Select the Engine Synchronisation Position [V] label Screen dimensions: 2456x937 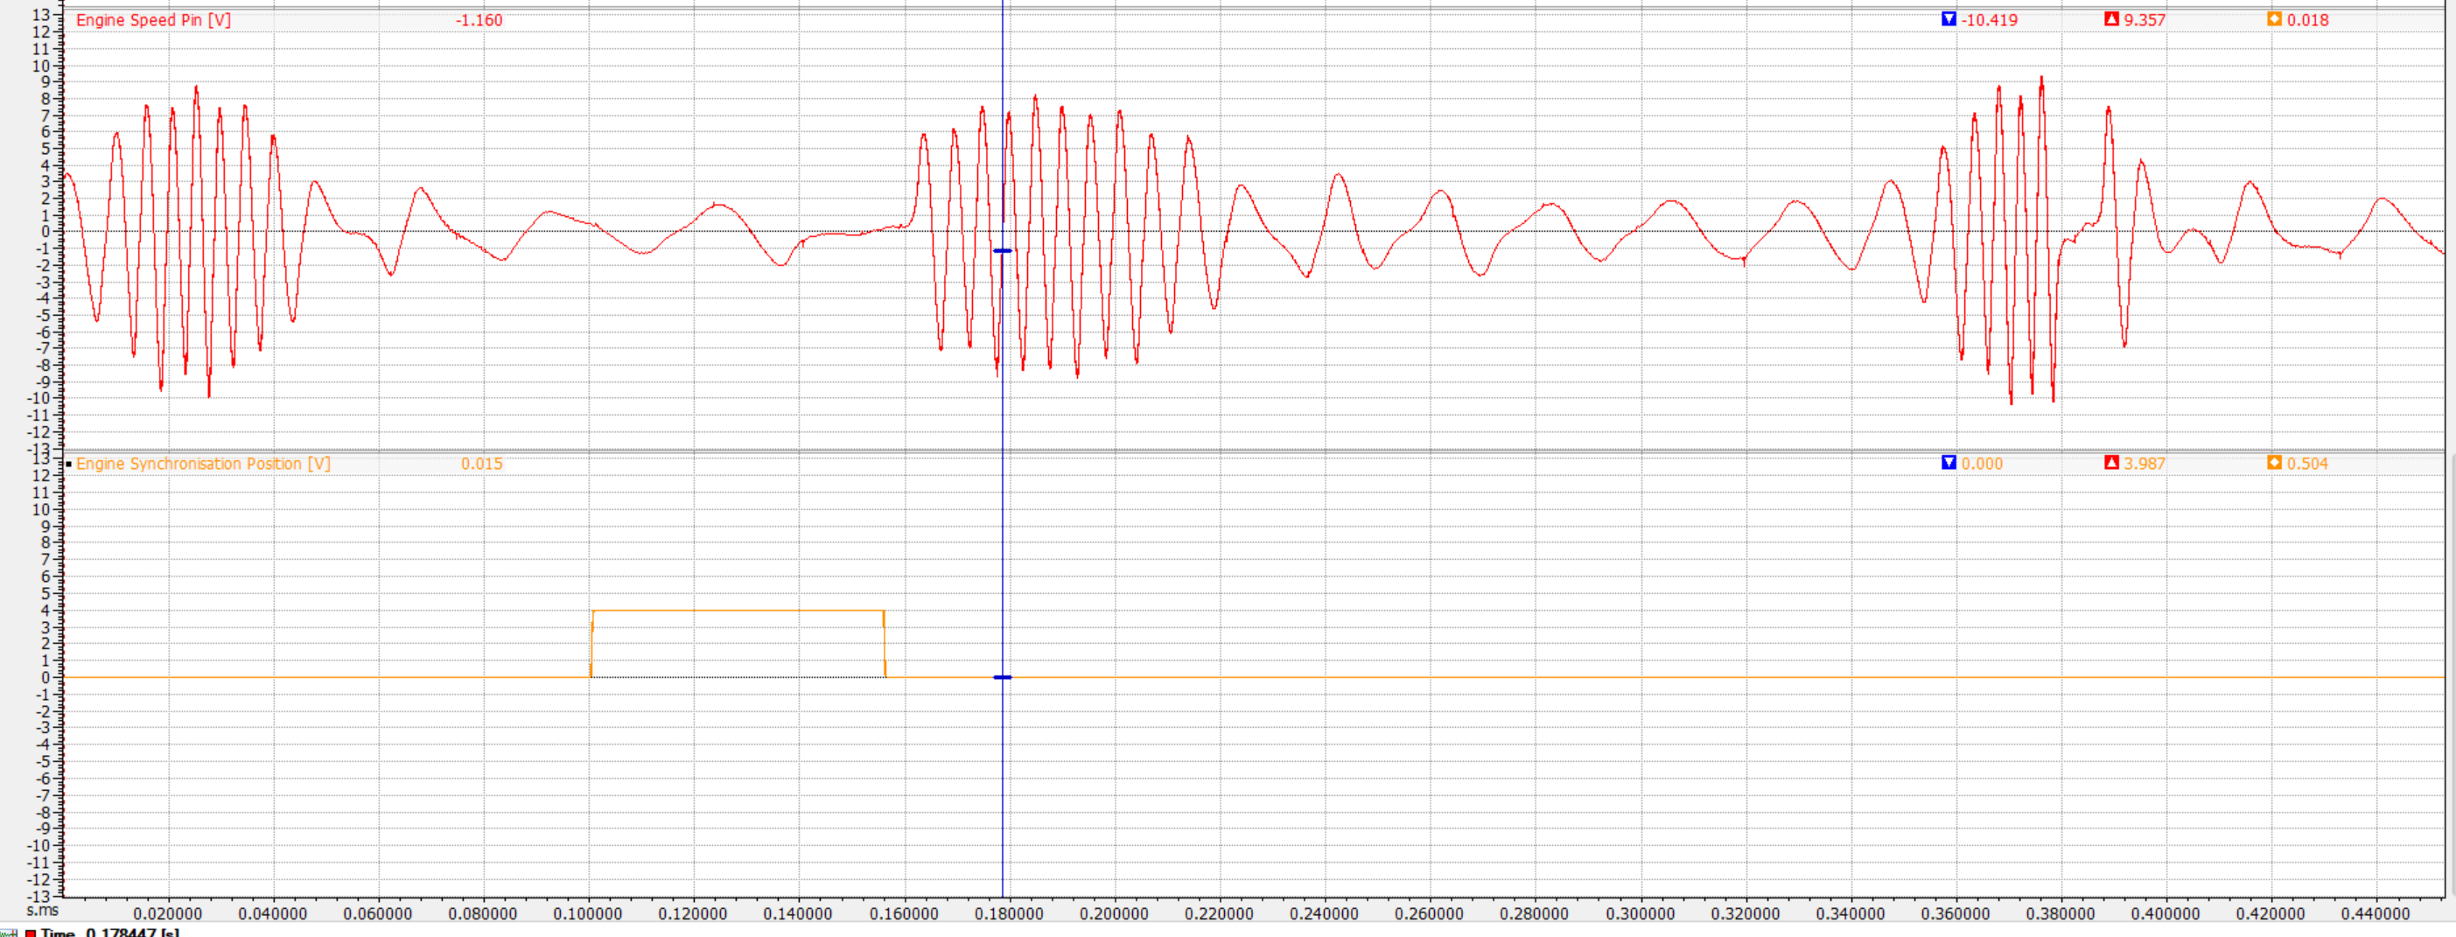tap(203, 464)
